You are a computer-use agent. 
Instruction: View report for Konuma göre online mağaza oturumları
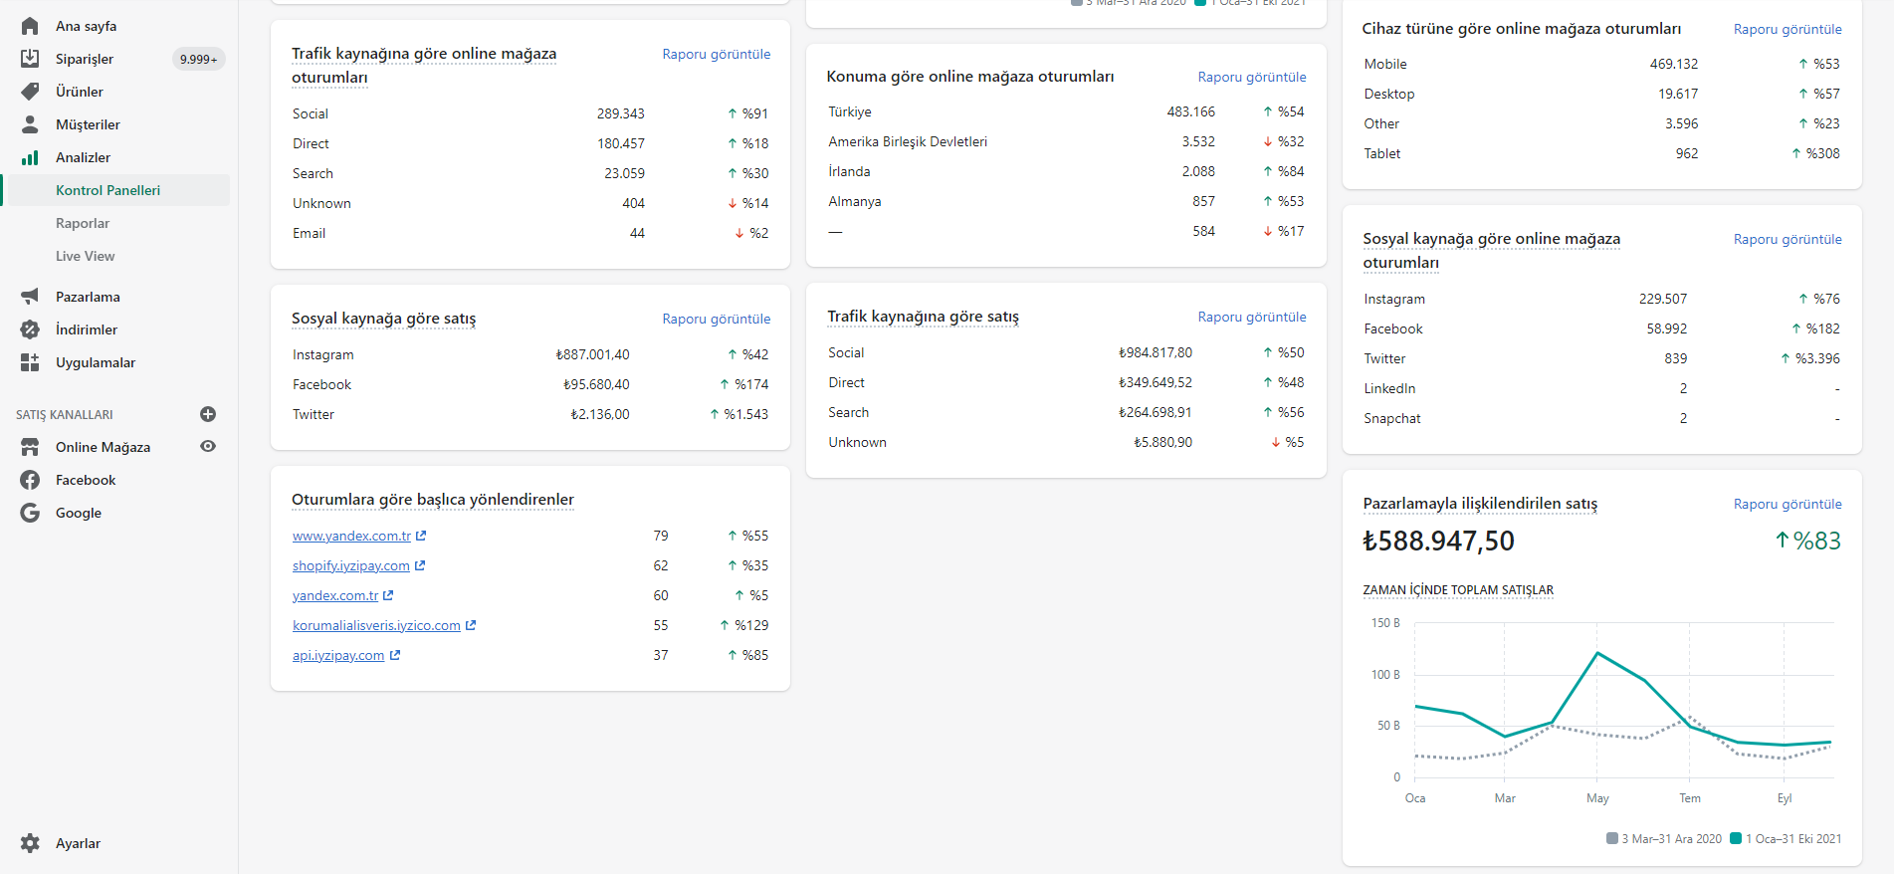[1252, 77]
